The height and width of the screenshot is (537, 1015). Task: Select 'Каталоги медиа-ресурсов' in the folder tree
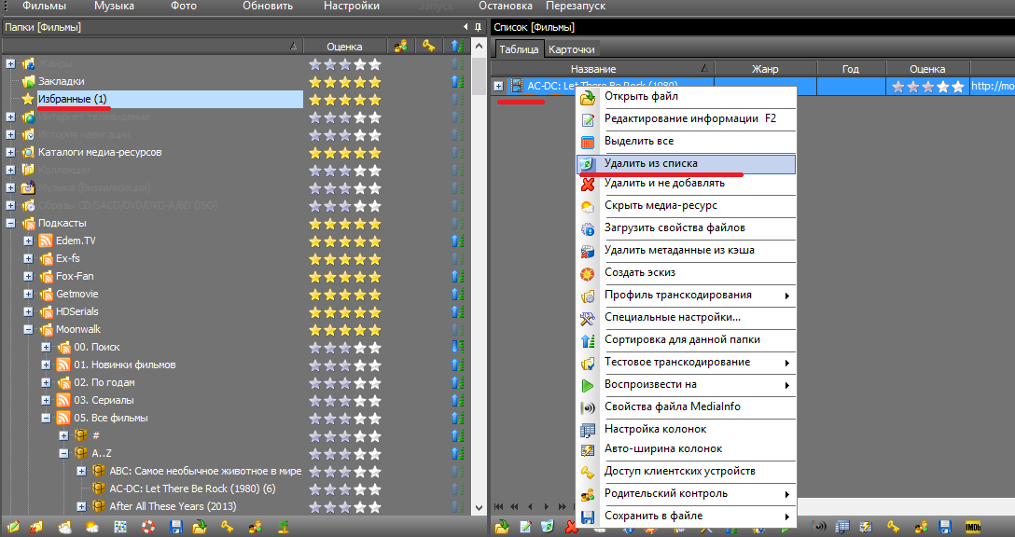click(99, 152)
